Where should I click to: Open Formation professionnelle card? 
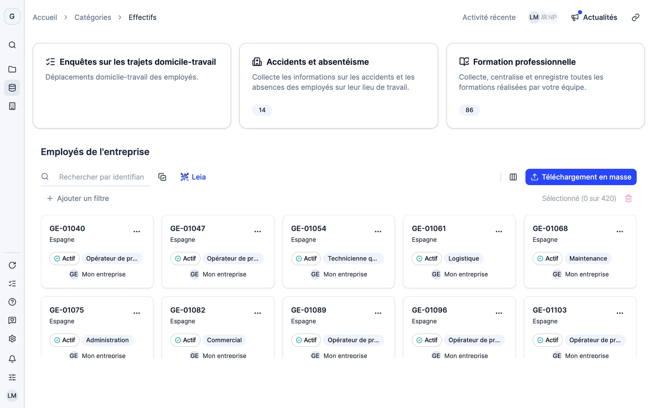(545, 86)
